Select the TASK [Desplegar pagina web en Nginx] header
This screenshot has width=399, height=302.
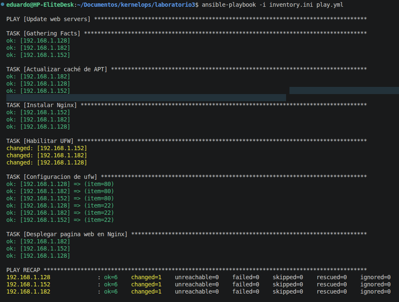point(67,234)
